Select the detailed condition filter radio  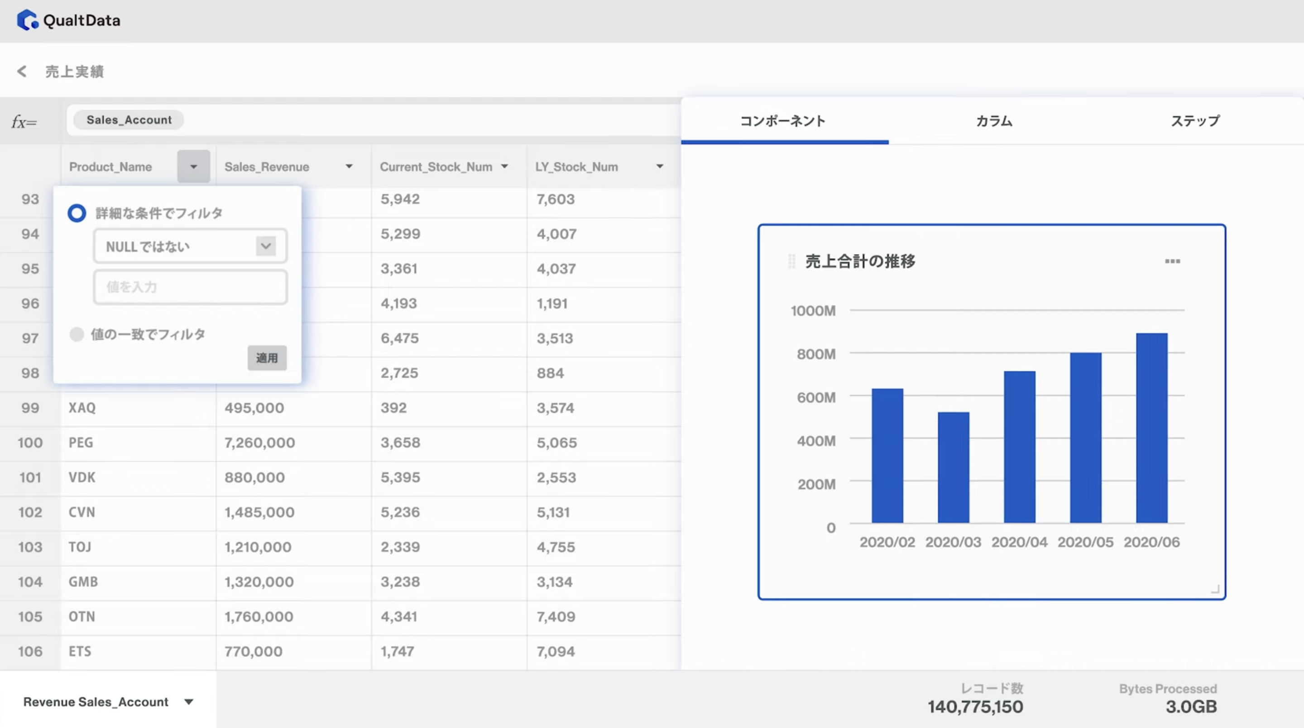coord(77,213)
